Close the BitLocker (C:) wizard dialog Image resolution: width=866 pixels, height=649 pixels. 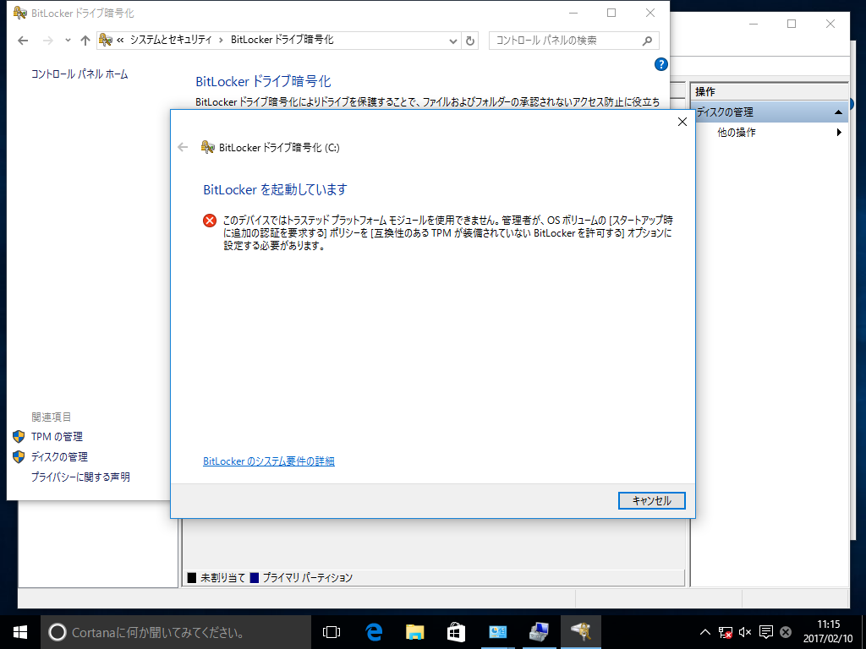[x=682, y=122]
